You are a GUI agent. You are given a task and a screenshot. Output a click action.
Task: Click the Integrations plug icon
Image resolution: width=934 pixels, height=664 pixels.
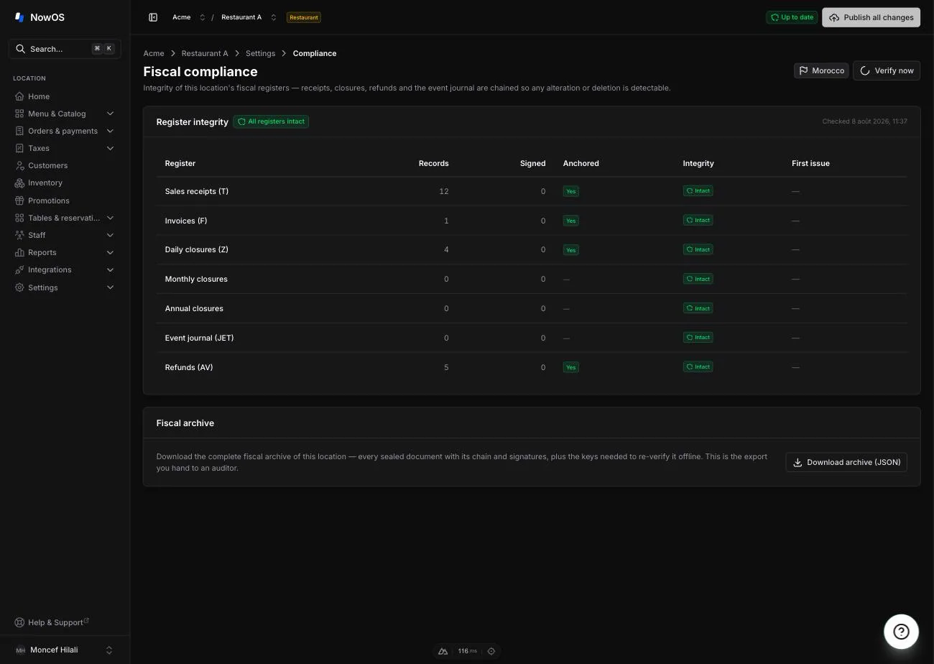coord(19,270)
